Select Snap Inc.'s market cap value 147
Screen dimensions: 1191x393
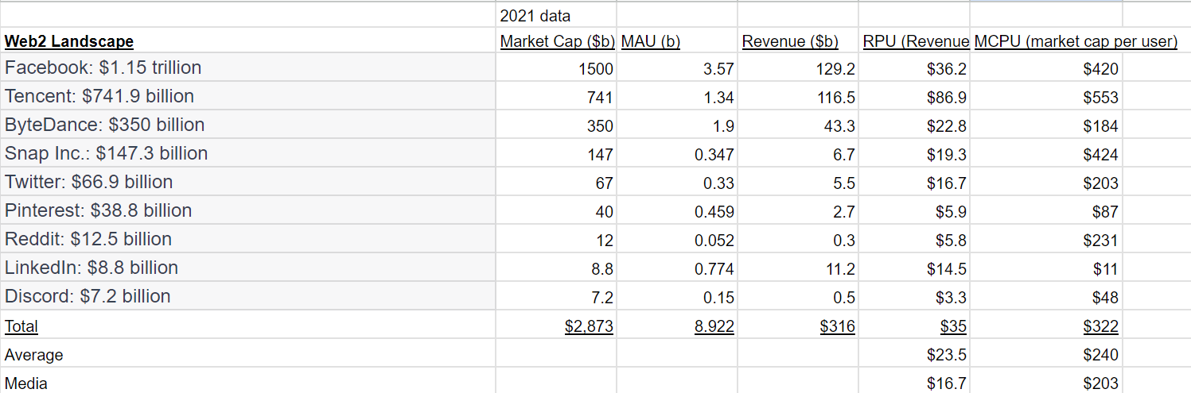pyautogui.click(x=601, y=155)
